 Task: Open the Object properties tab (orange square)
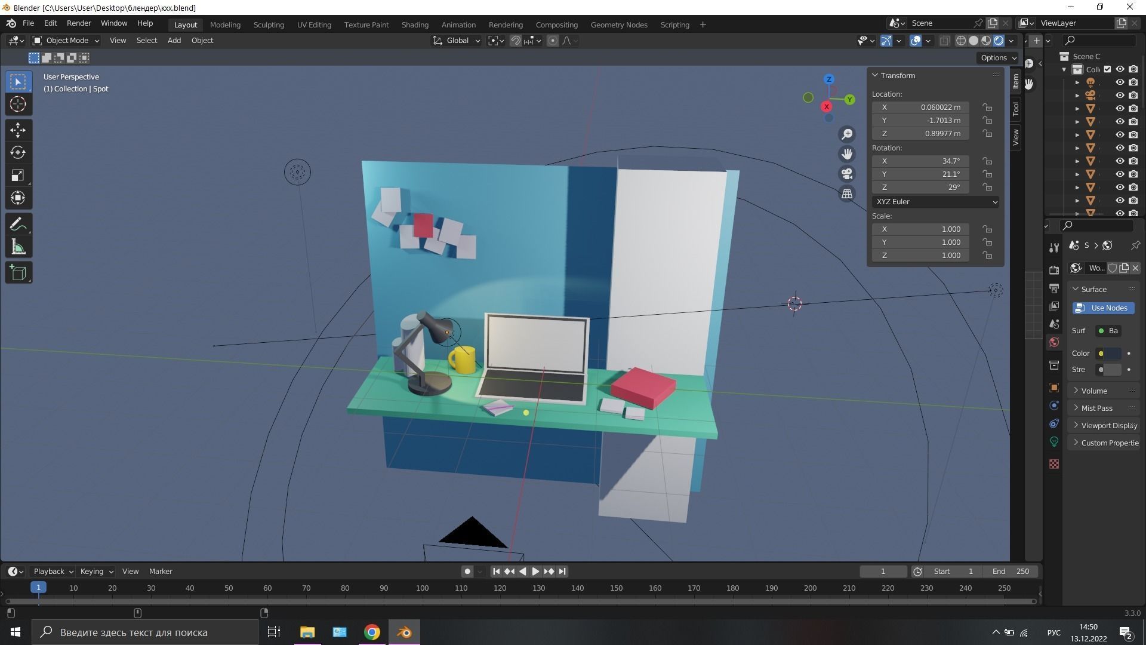[x=1054, y=388]
